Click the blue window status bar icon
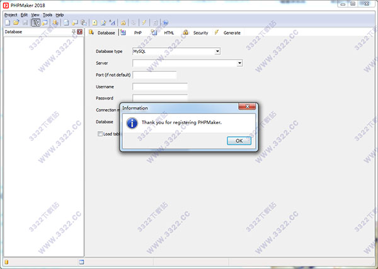Screen dimensions: 378x269 coord(81,262)
